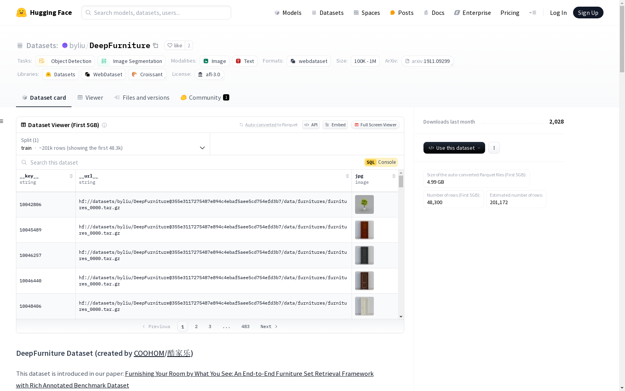Open the Furnishing Your Room paper link

tap(195, 379)
